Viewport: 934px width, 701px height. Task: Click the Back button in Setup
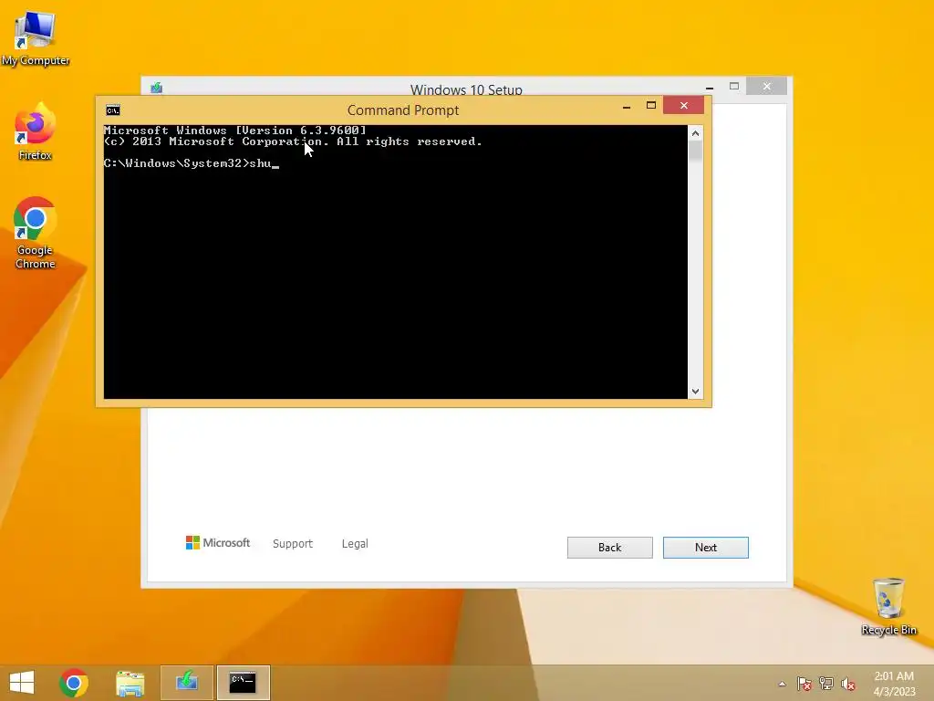(610, 548)
